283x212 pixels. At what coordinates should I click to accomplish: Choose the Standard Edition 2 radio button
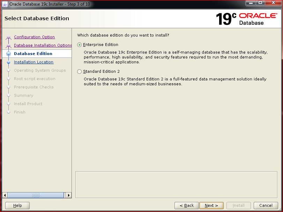pos(80,72)
